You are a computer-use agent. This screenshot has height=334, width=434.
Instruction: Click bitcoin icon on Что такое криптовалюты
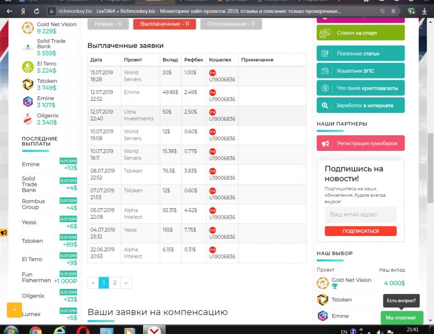(x=325, y=88)
